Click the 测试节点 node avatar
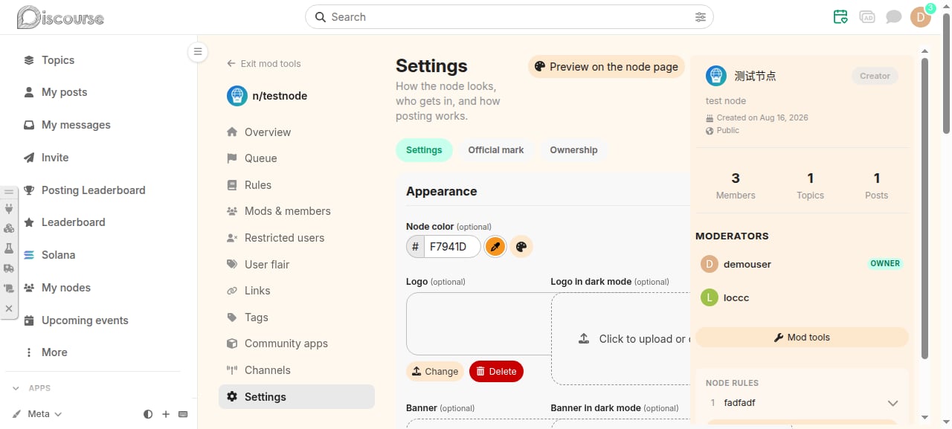 point(715,75)
